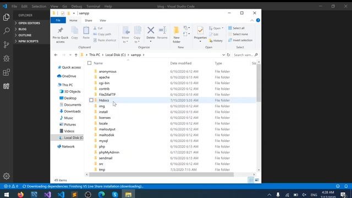
Task: Open VS Code Explorer view icon
Action: tap(6, 17)
